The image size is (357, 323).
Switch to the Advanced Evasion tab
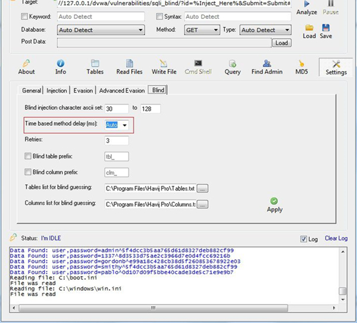click(122, 90)
